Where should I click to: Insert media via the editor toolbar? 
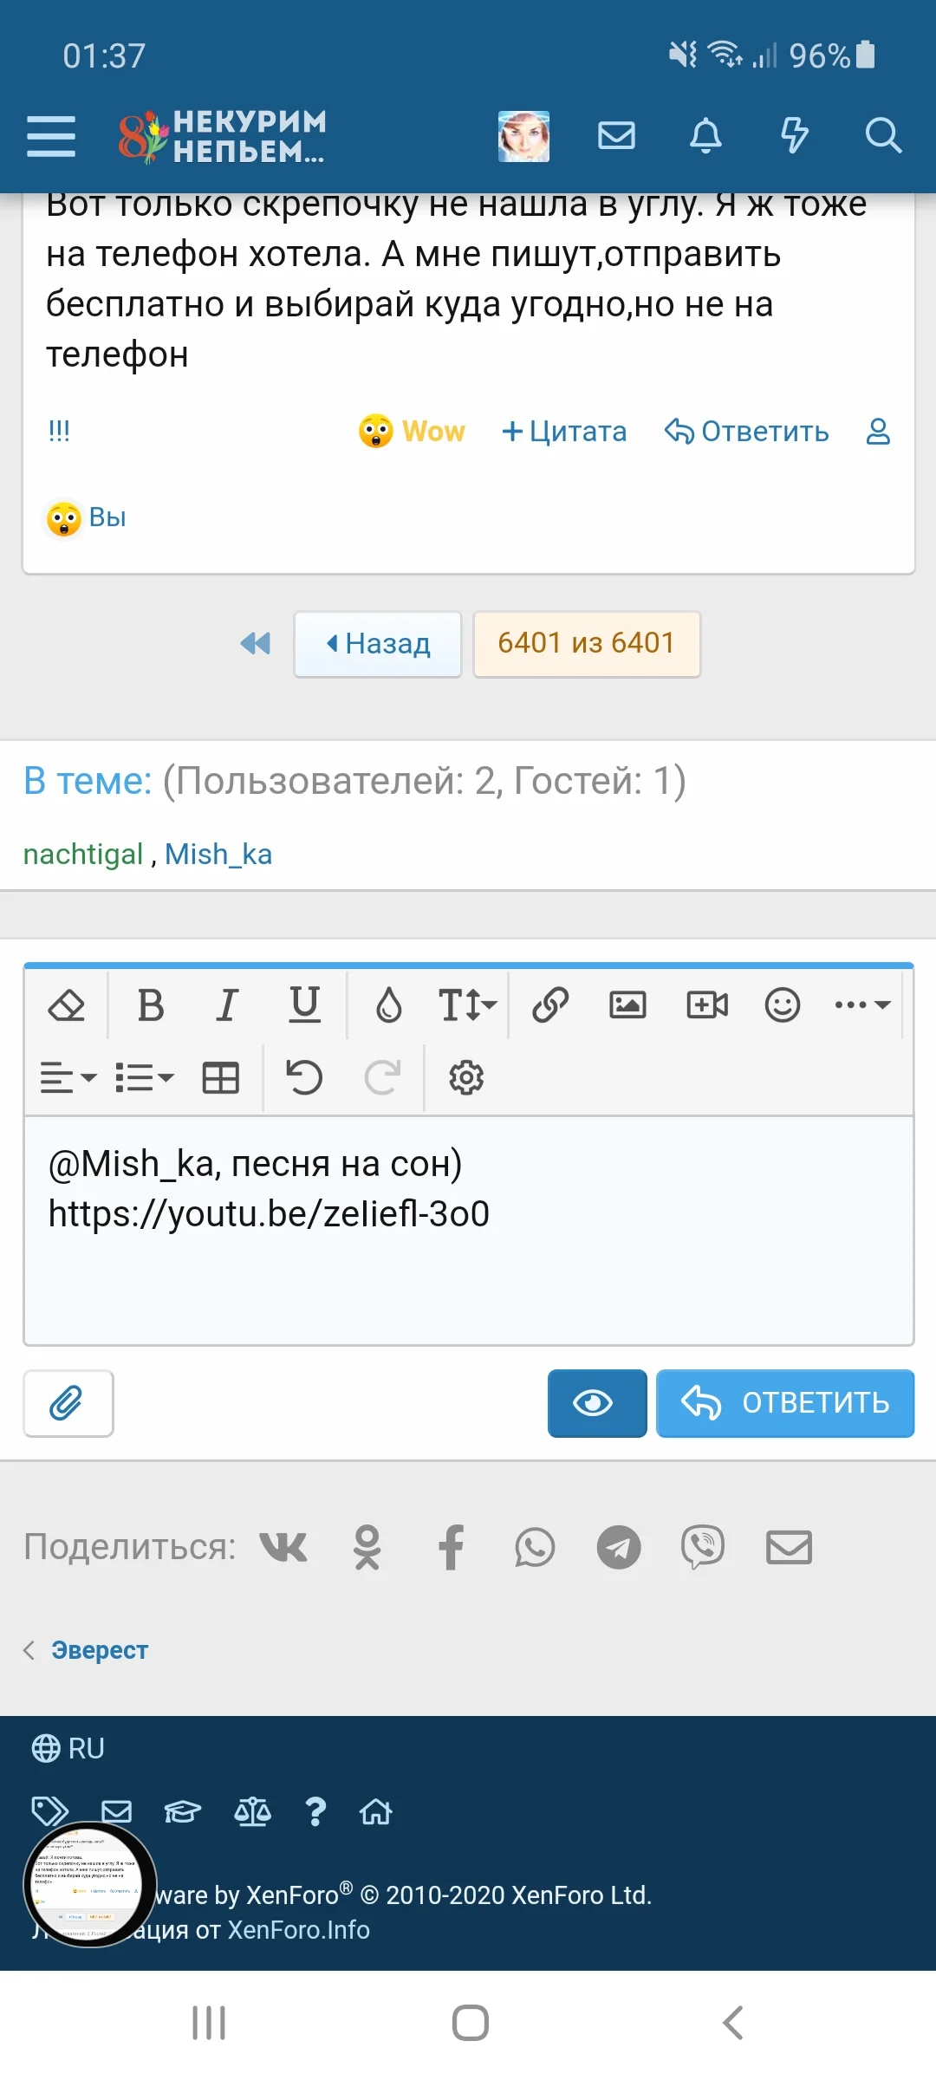pyautogui.click(x=705, y=1005)
